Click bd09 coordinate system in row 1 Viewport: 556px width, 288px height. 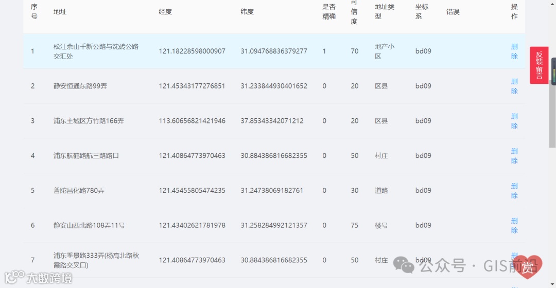[423, 51]
